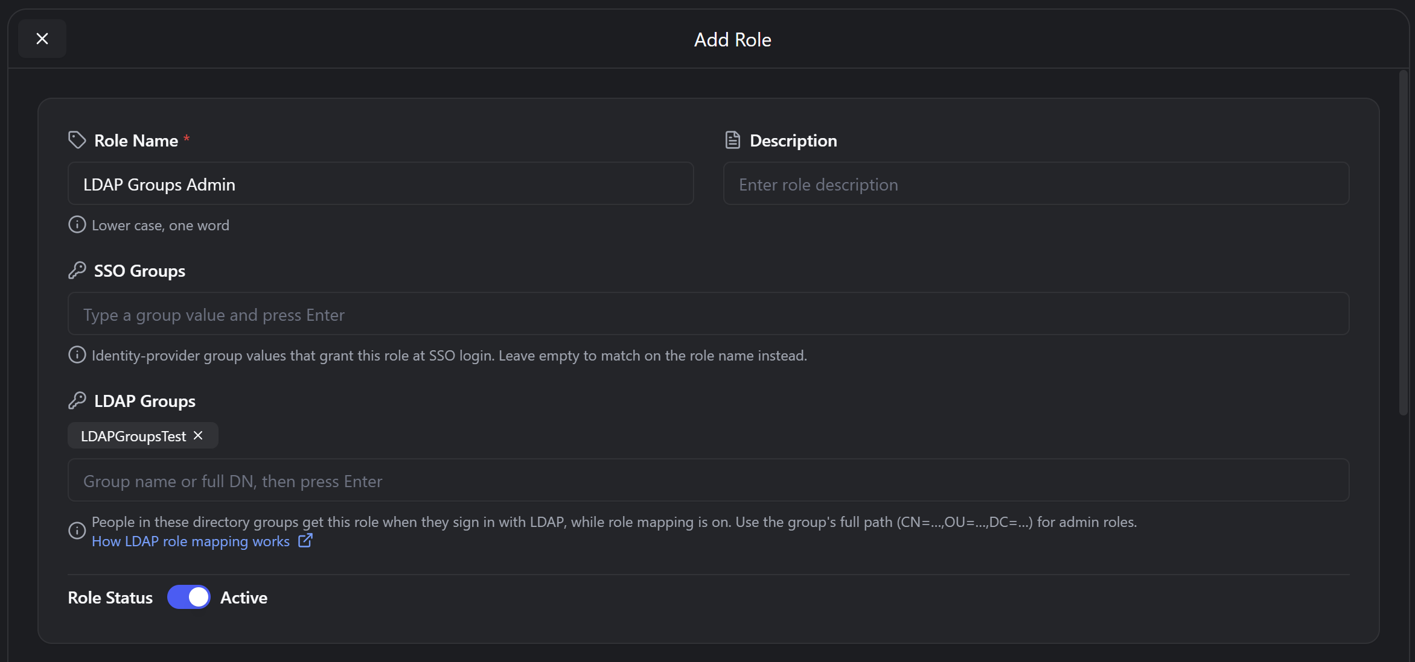Click the SSO Groups input field

[709, 314]
